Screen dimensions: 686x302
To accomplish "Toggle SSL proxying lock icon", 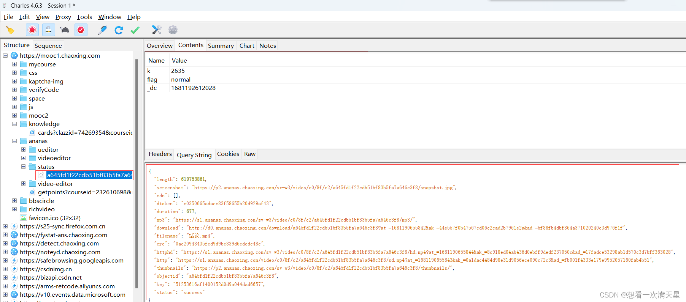I will (49, 30).
